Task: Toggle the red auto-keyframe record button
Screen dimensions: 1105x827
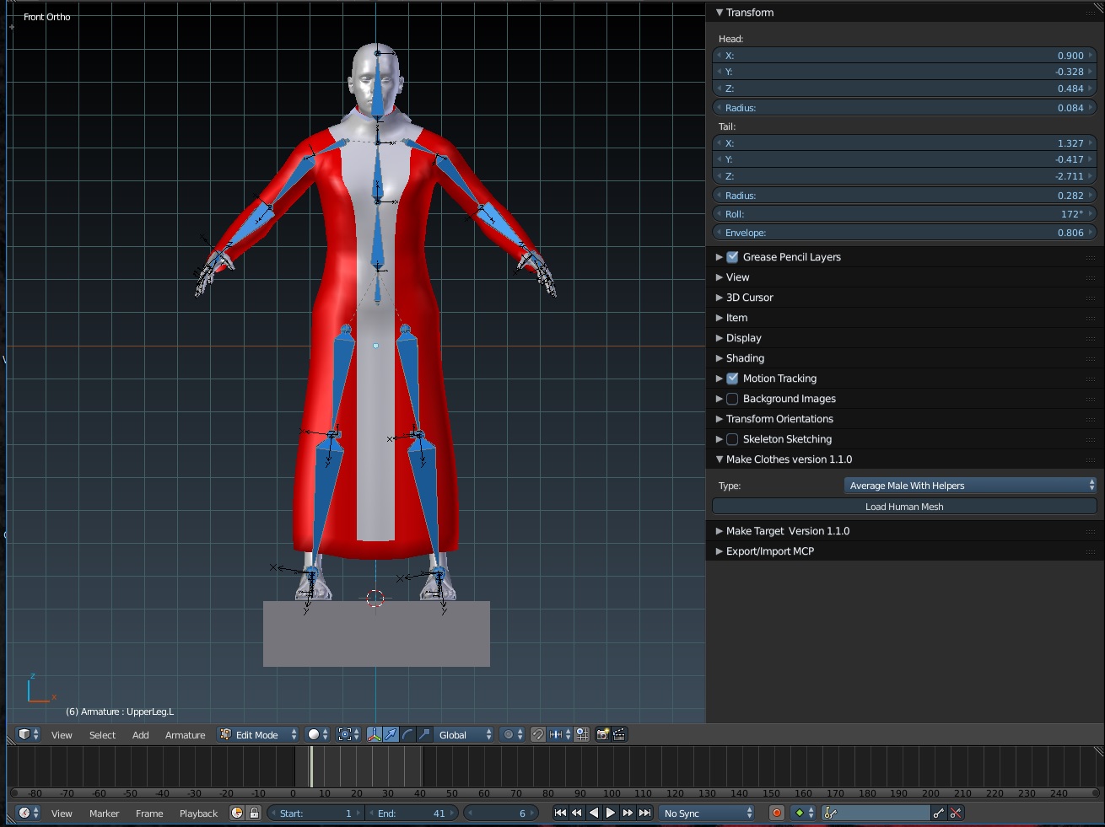Action: click(777, 813)
